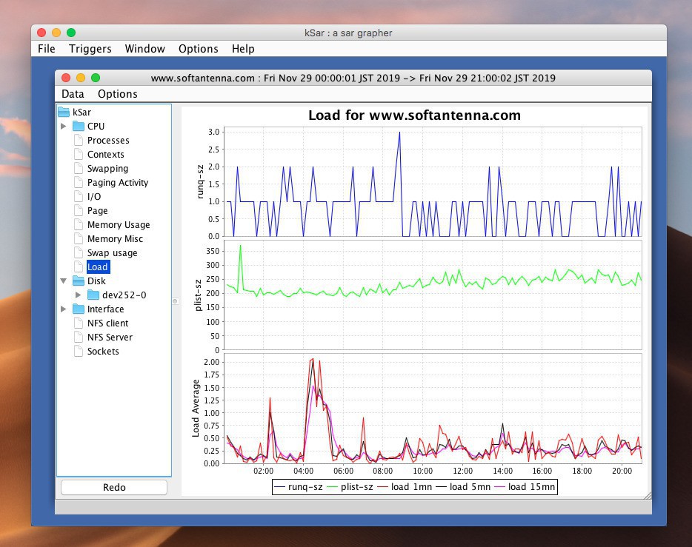This screenshot has height=547, width=692.
Task: Expand the dev252-0 tree node
Action: coord(79,295)
